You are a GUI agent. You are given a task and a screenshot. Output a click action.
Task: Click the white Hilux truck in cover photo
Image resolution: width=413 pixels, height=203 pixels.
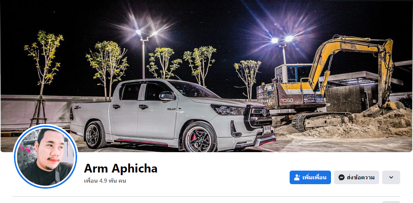point(173,115)
